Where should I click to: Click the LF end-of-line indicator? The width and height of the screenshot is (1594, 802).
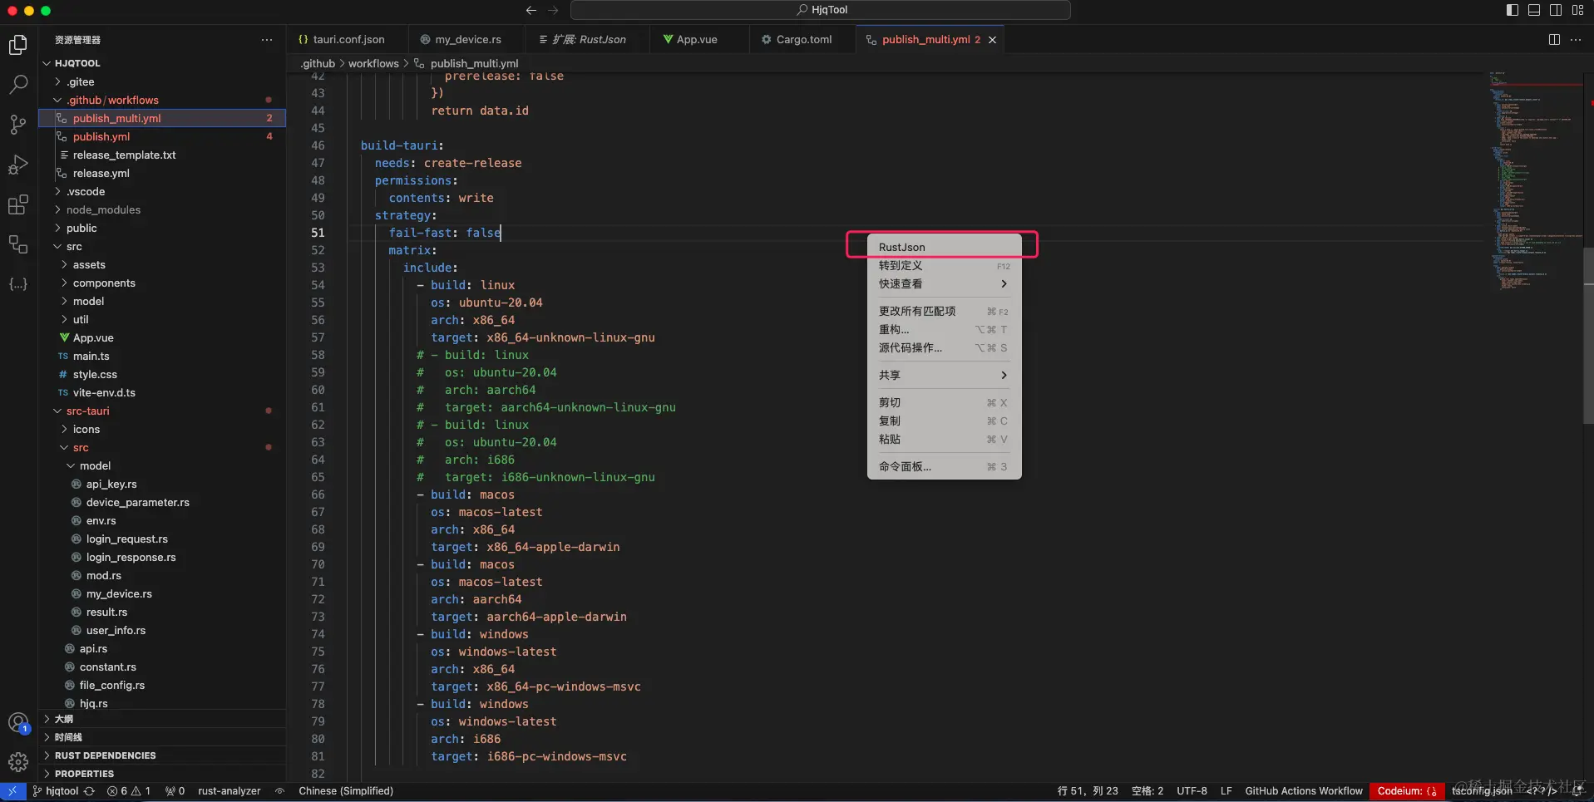coord(1226,791)
